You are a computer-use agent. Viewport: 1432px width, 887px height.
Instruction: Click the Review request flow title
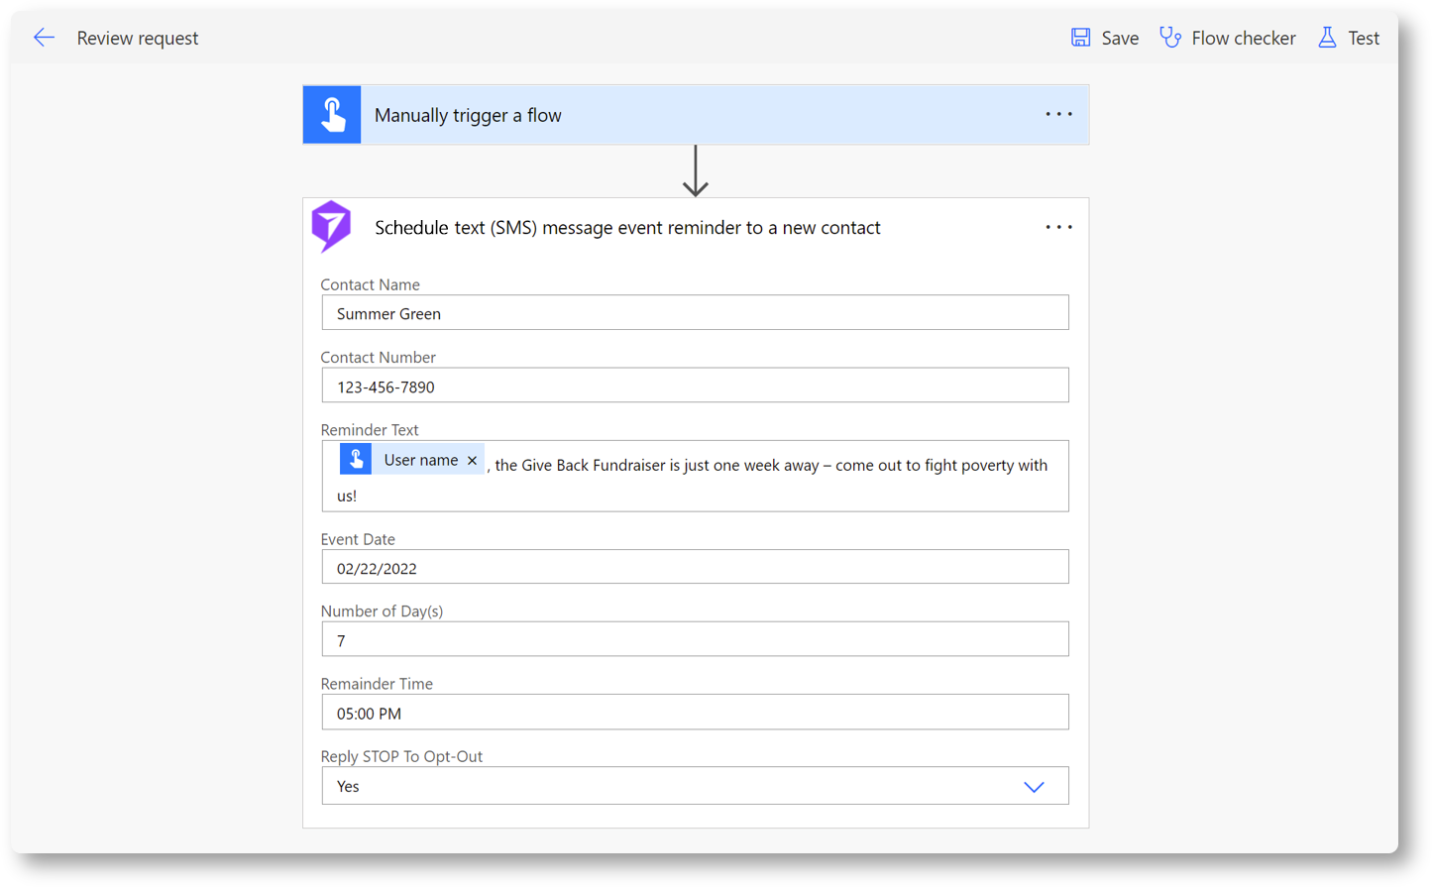[x=138, y=38]
